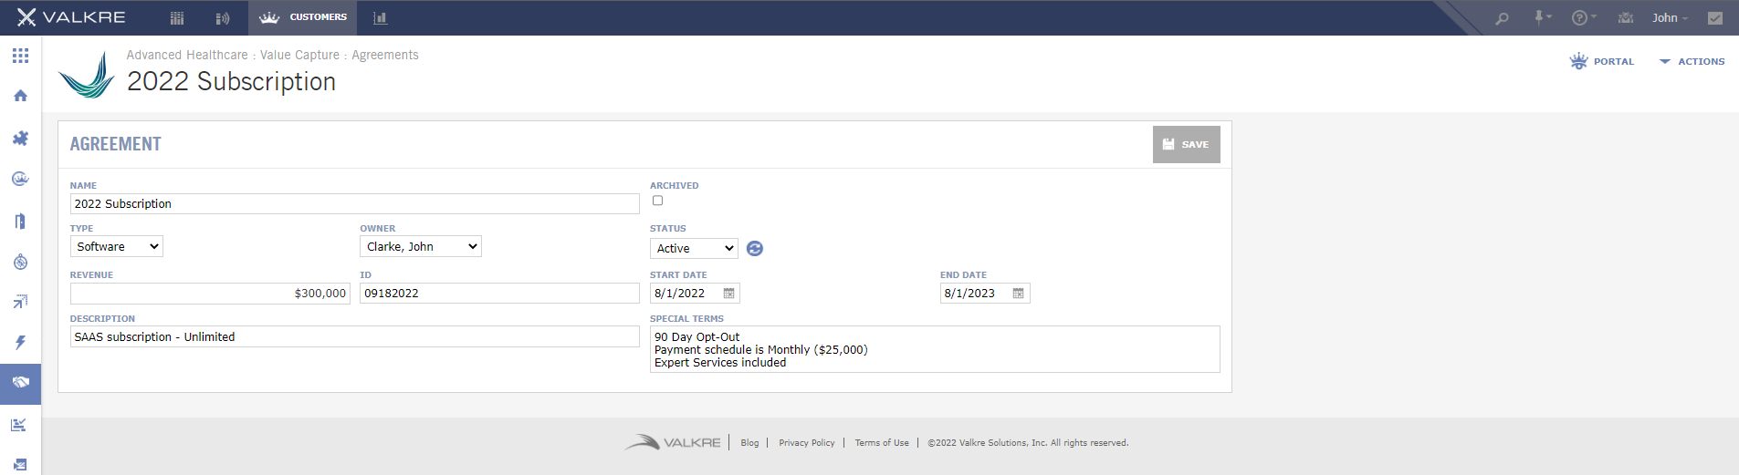Open the grid module icon in top bar
1739x475 pixels.
pos(177,18)
